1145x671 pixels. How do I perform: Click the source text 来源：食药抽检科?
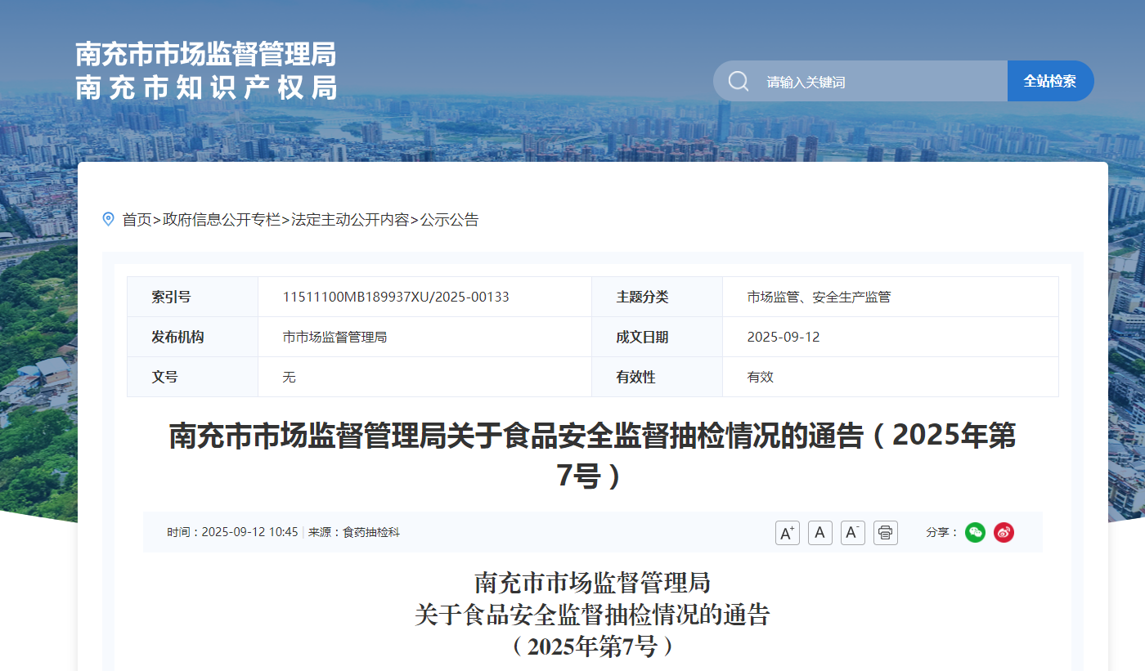click(354, 532)
